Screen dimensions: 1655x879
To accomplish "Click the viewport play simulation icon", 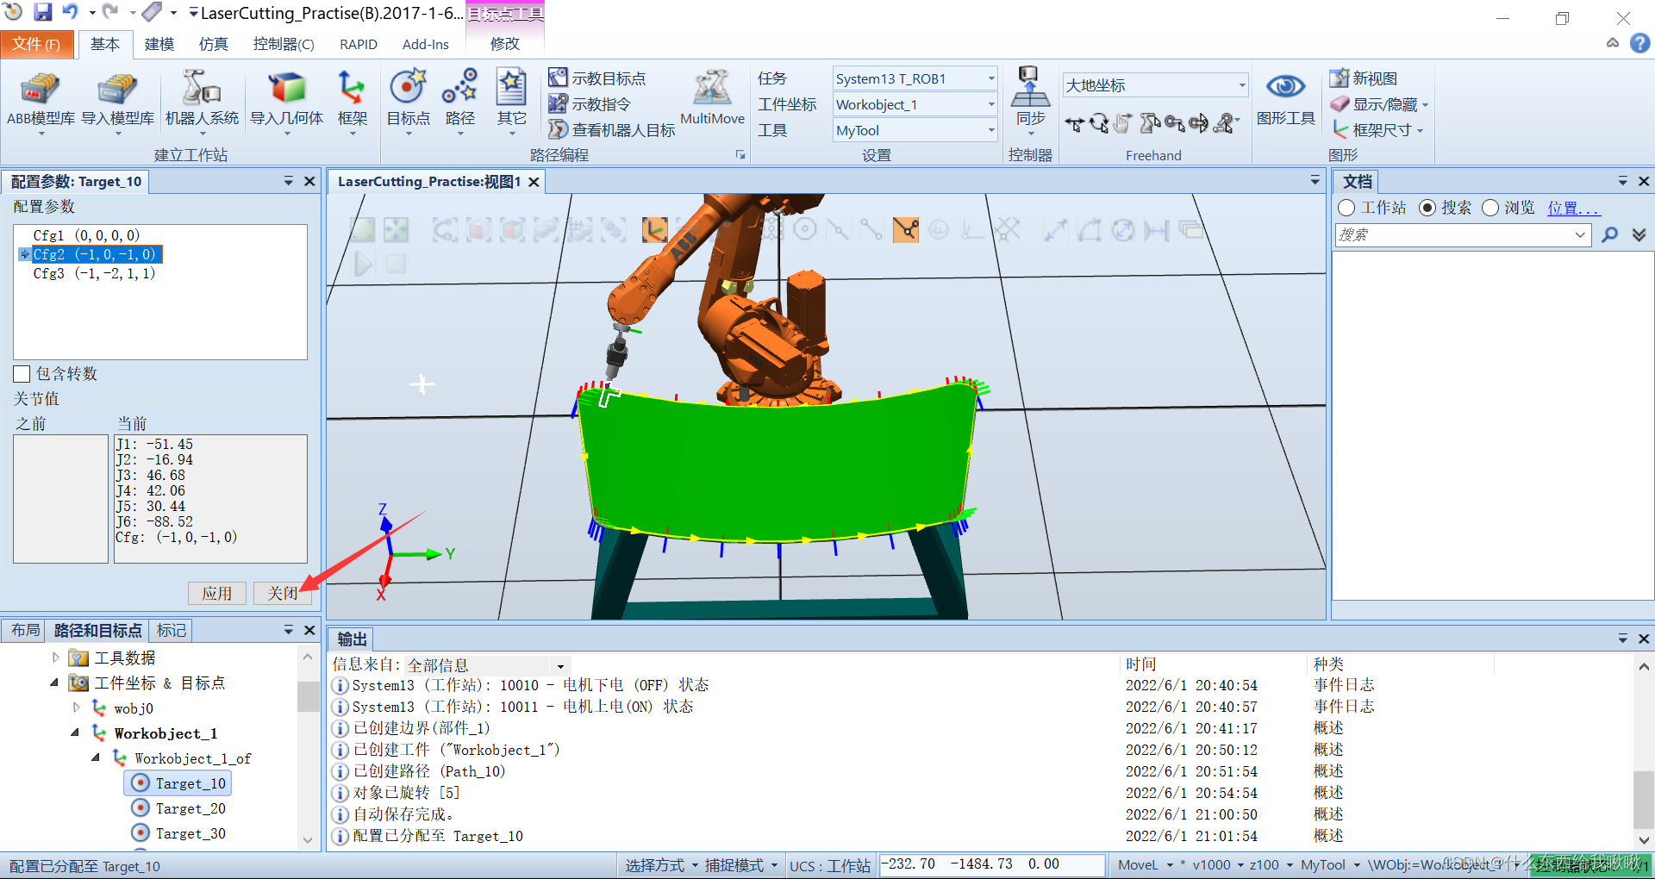I will click(364, 264).
